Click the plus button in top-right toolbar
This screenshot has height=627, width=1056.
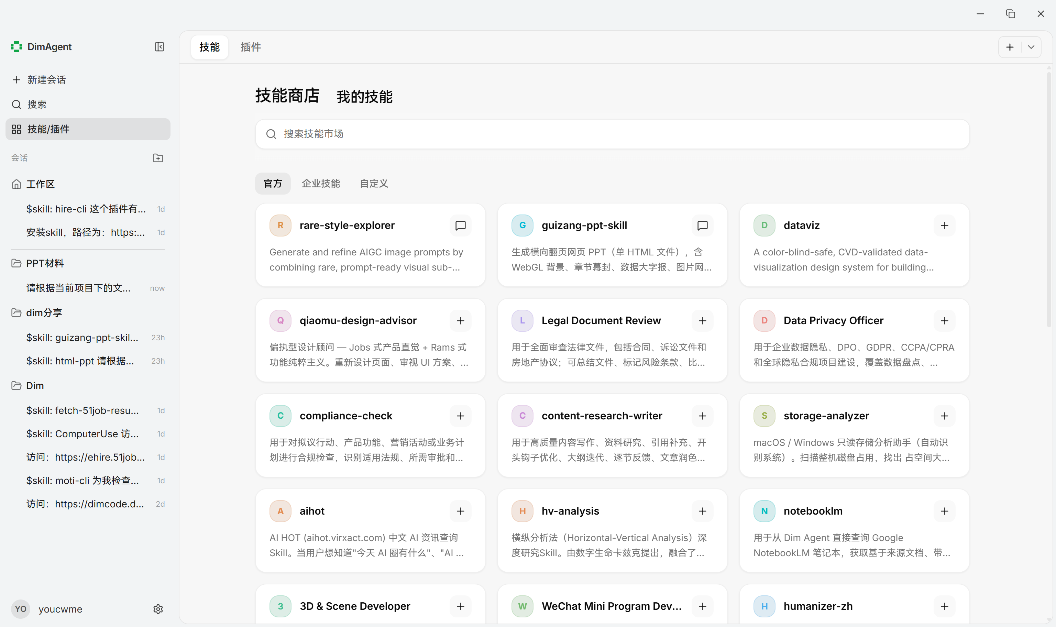[1010, 47]
